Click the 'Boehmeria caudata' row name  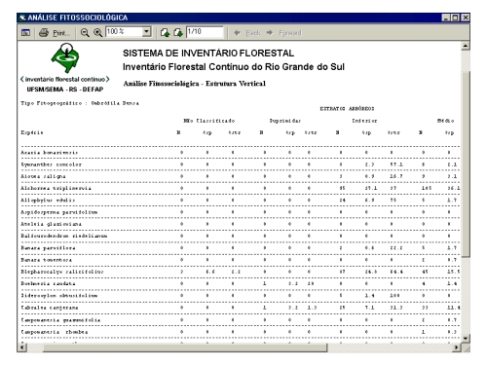tap(48, 283)
